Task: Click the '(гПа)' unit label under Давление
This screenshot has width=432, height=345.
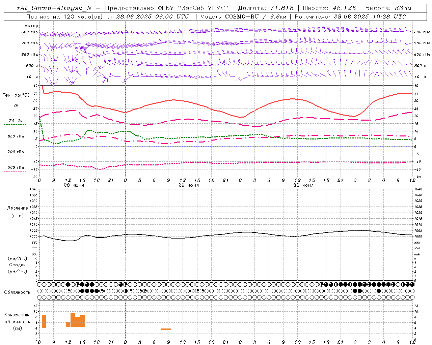Action: click(x=18, y=216)
